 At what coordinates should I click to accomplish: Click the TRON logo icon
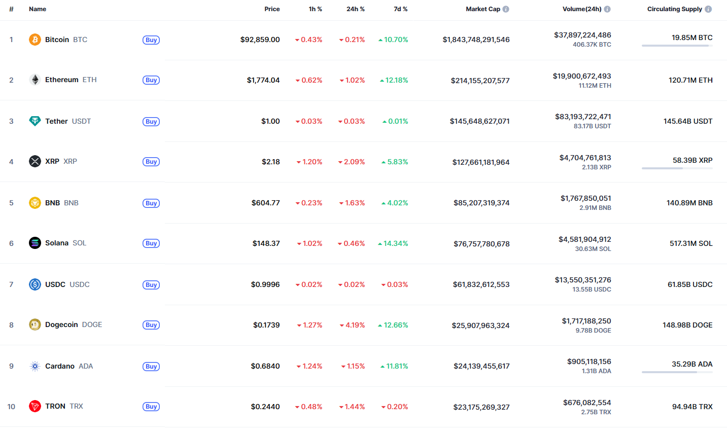[34, 406]
